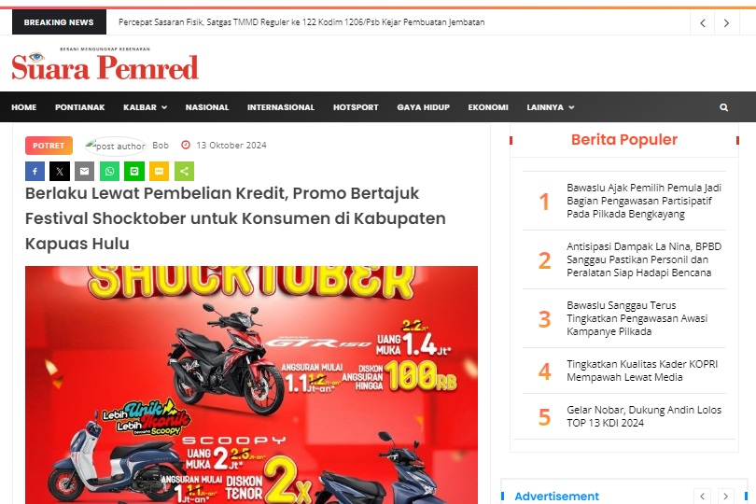Share article on Facebook

(x=35, y=171)
